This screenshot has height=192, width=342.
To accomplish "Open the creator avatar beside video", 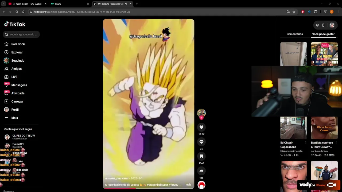I will [x=201, y=113].
